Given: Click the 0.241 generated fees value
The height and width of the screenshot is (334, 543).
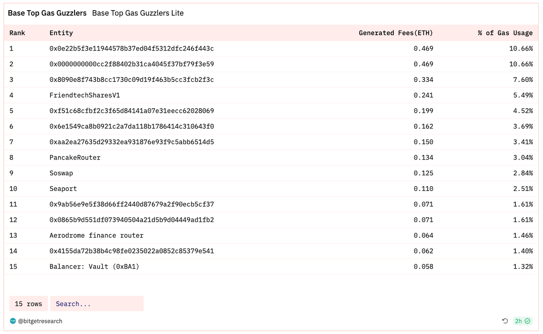Looking at the screenshot, I should tap(423, 95).
